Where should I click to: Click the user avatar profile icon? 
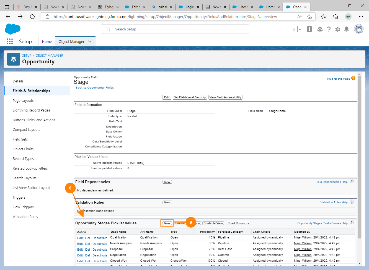point(358,29)
